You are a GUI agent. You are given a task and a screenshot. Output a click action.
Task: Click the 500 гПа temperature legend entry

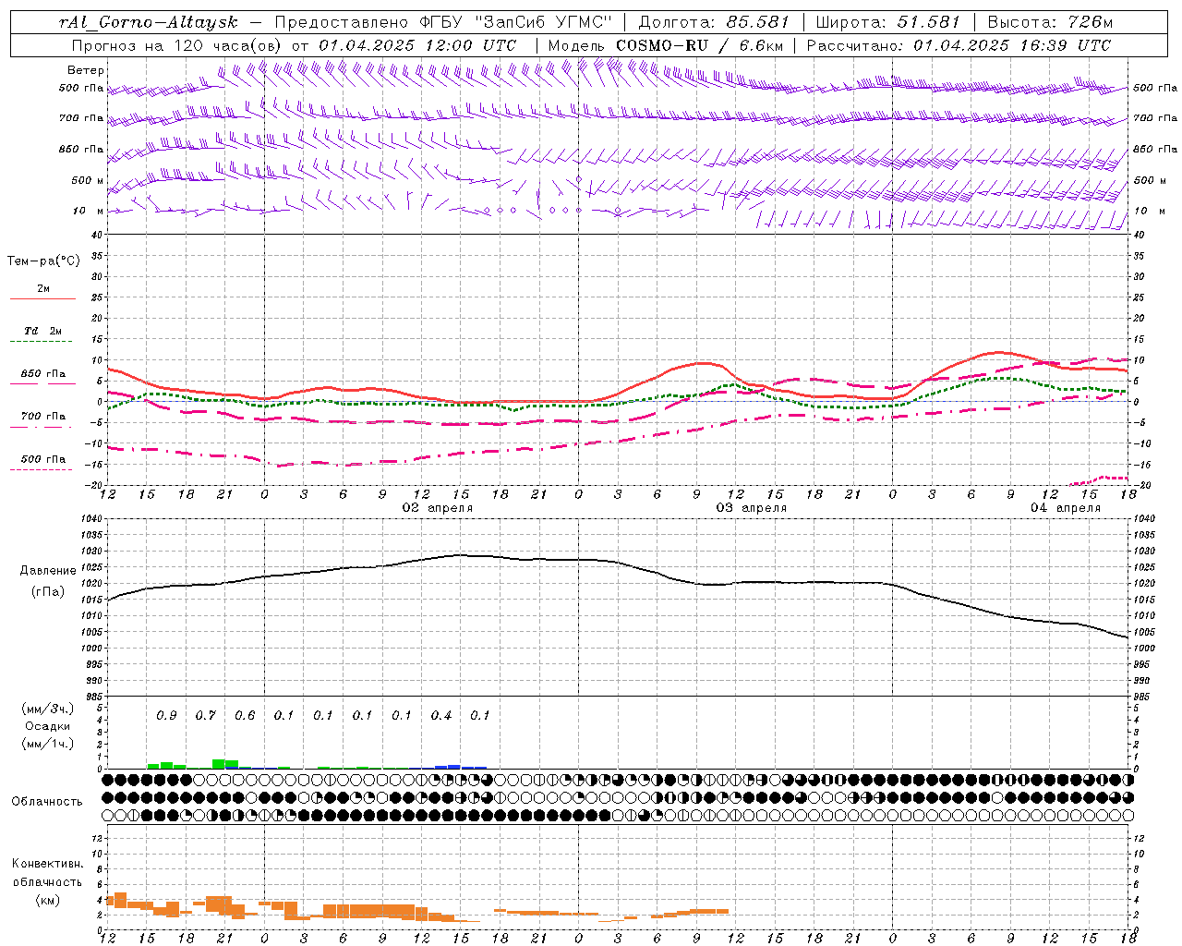click(43, 458)
